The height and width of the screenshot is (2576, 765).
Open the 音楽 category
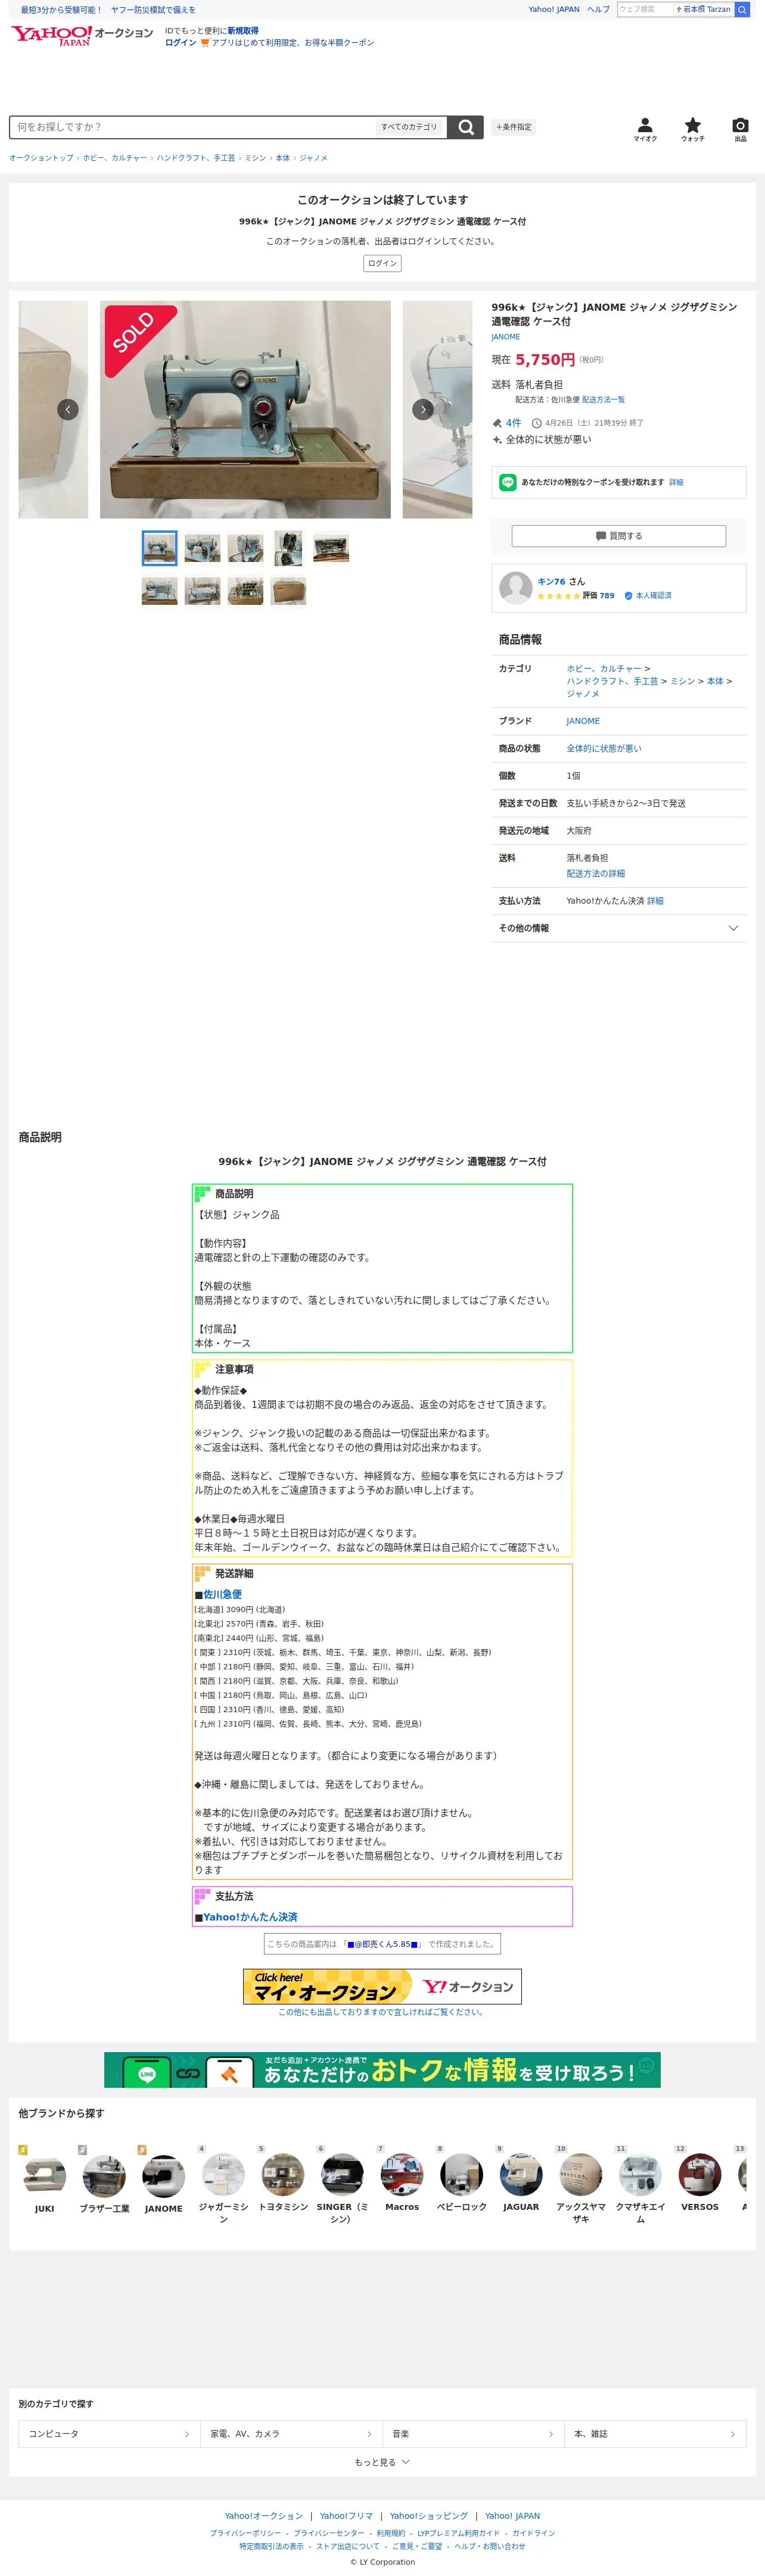474,2434
